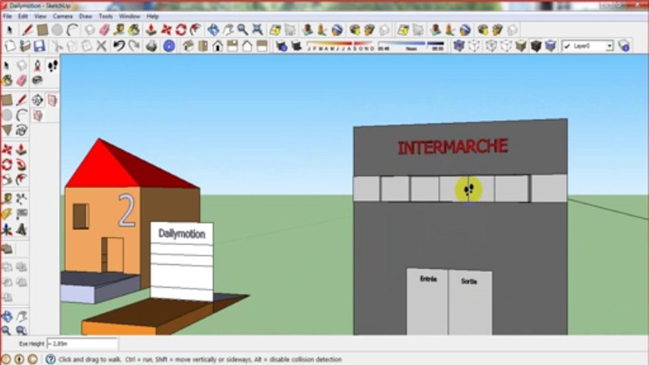Screen dimensions: 649x365
Task: Pick the Scale tool in the left toolbar
Action: coord(7,179)
